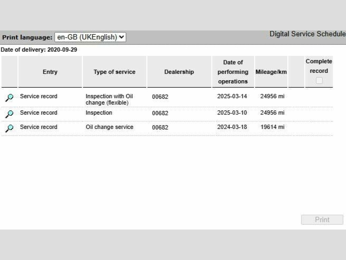Image resolution: width=346 pixels, height=260 pixels.
Task: Click magnifier icon beside the 2025-03-10 Inspection record
Action: coord(9,114)
